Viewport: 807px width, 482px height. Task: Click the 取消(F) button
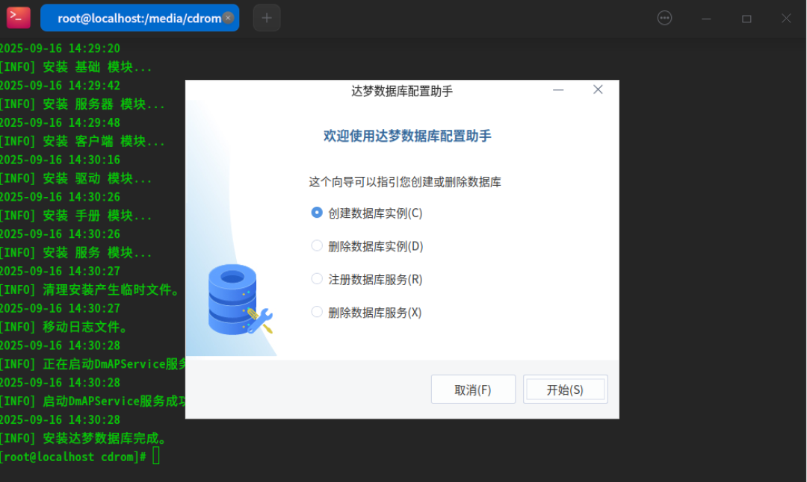point(473,389)
